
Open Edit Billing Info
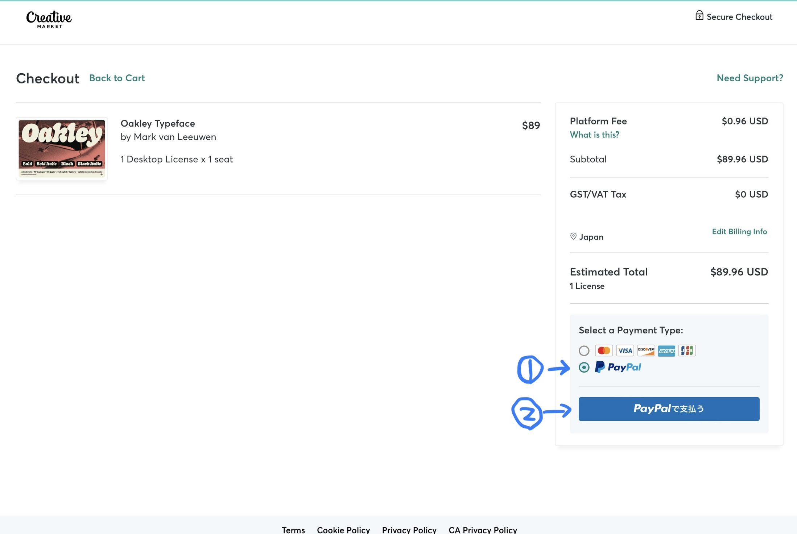[739, 231]
